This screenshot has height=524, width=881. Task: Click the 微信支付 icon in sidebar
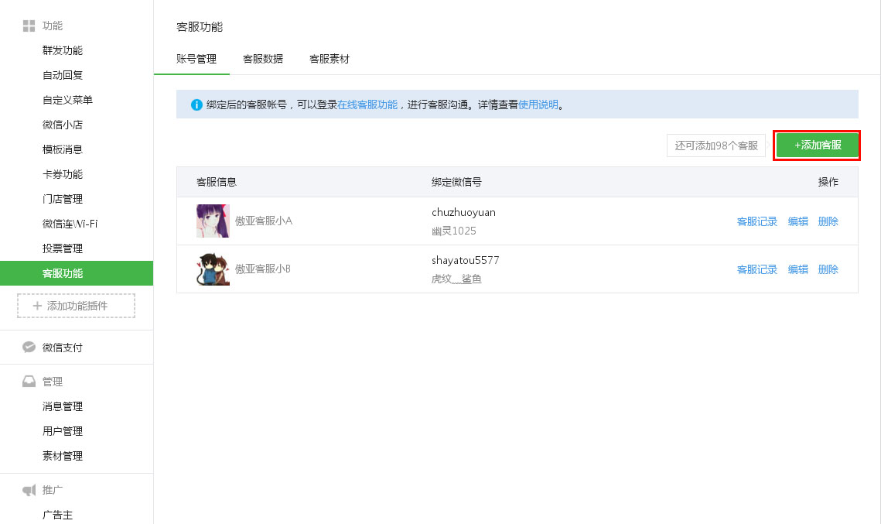29,348
